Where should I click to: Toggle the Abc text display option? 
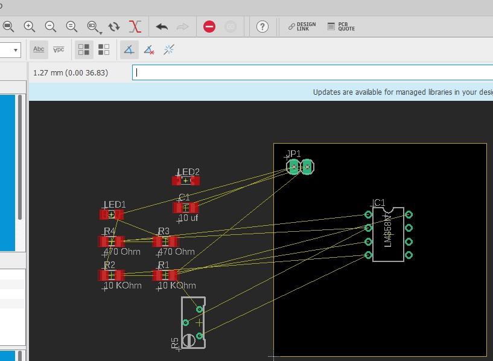39,50
